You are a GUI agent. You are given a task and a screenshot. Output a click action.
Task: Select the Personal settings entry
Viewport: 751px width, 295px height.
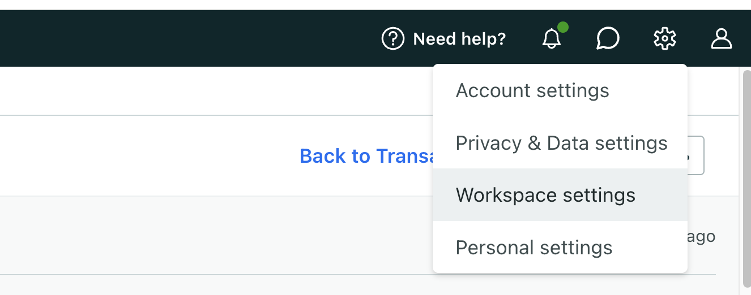[x=534, y=248]
